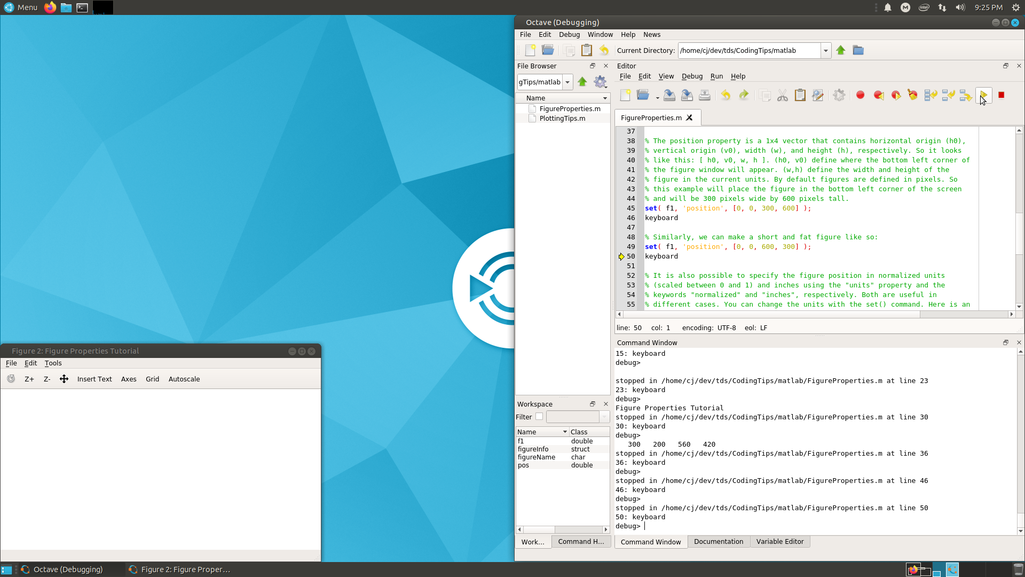The image size is (1025, 577).
Task: Click Insert Text in the Figure window
Action: coord(94,379)
